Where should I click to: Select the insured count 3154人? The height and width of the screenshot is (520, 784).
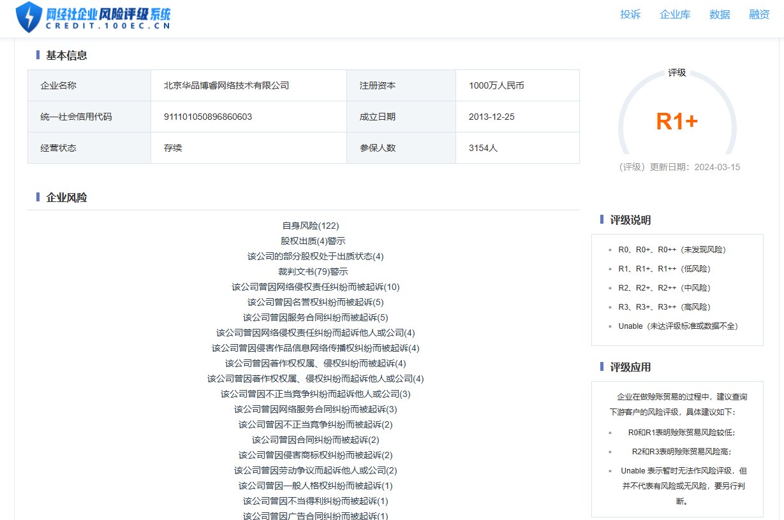[x=483, y=148]
